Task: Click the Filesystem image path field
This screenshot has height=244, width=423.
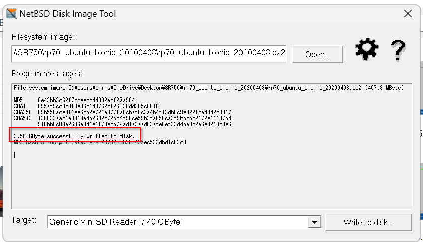Action: (x=149, y=54)
